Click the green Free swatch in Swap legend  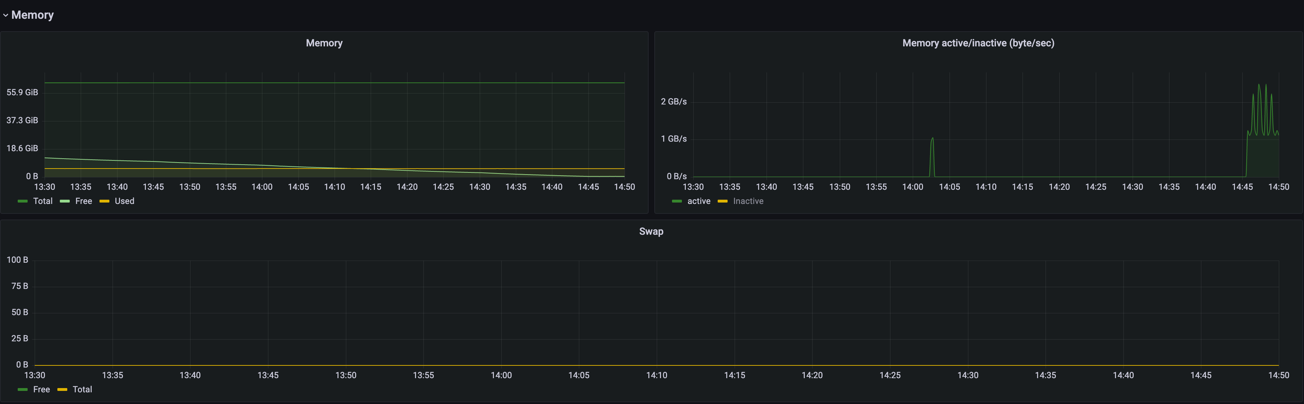point(22,390)
